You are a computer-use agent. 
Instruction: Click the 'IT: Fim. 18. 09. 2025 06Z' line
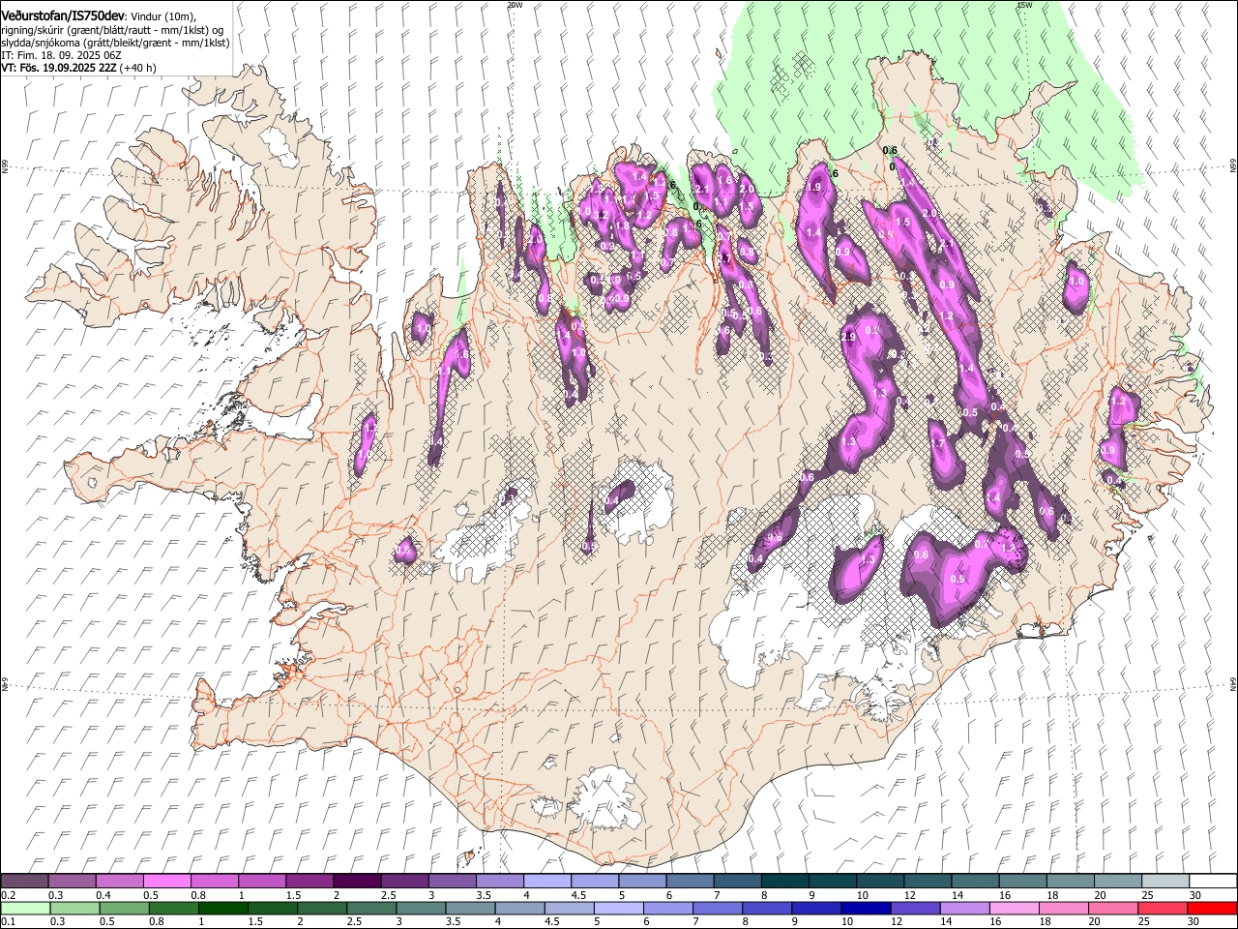pos(61,55)
